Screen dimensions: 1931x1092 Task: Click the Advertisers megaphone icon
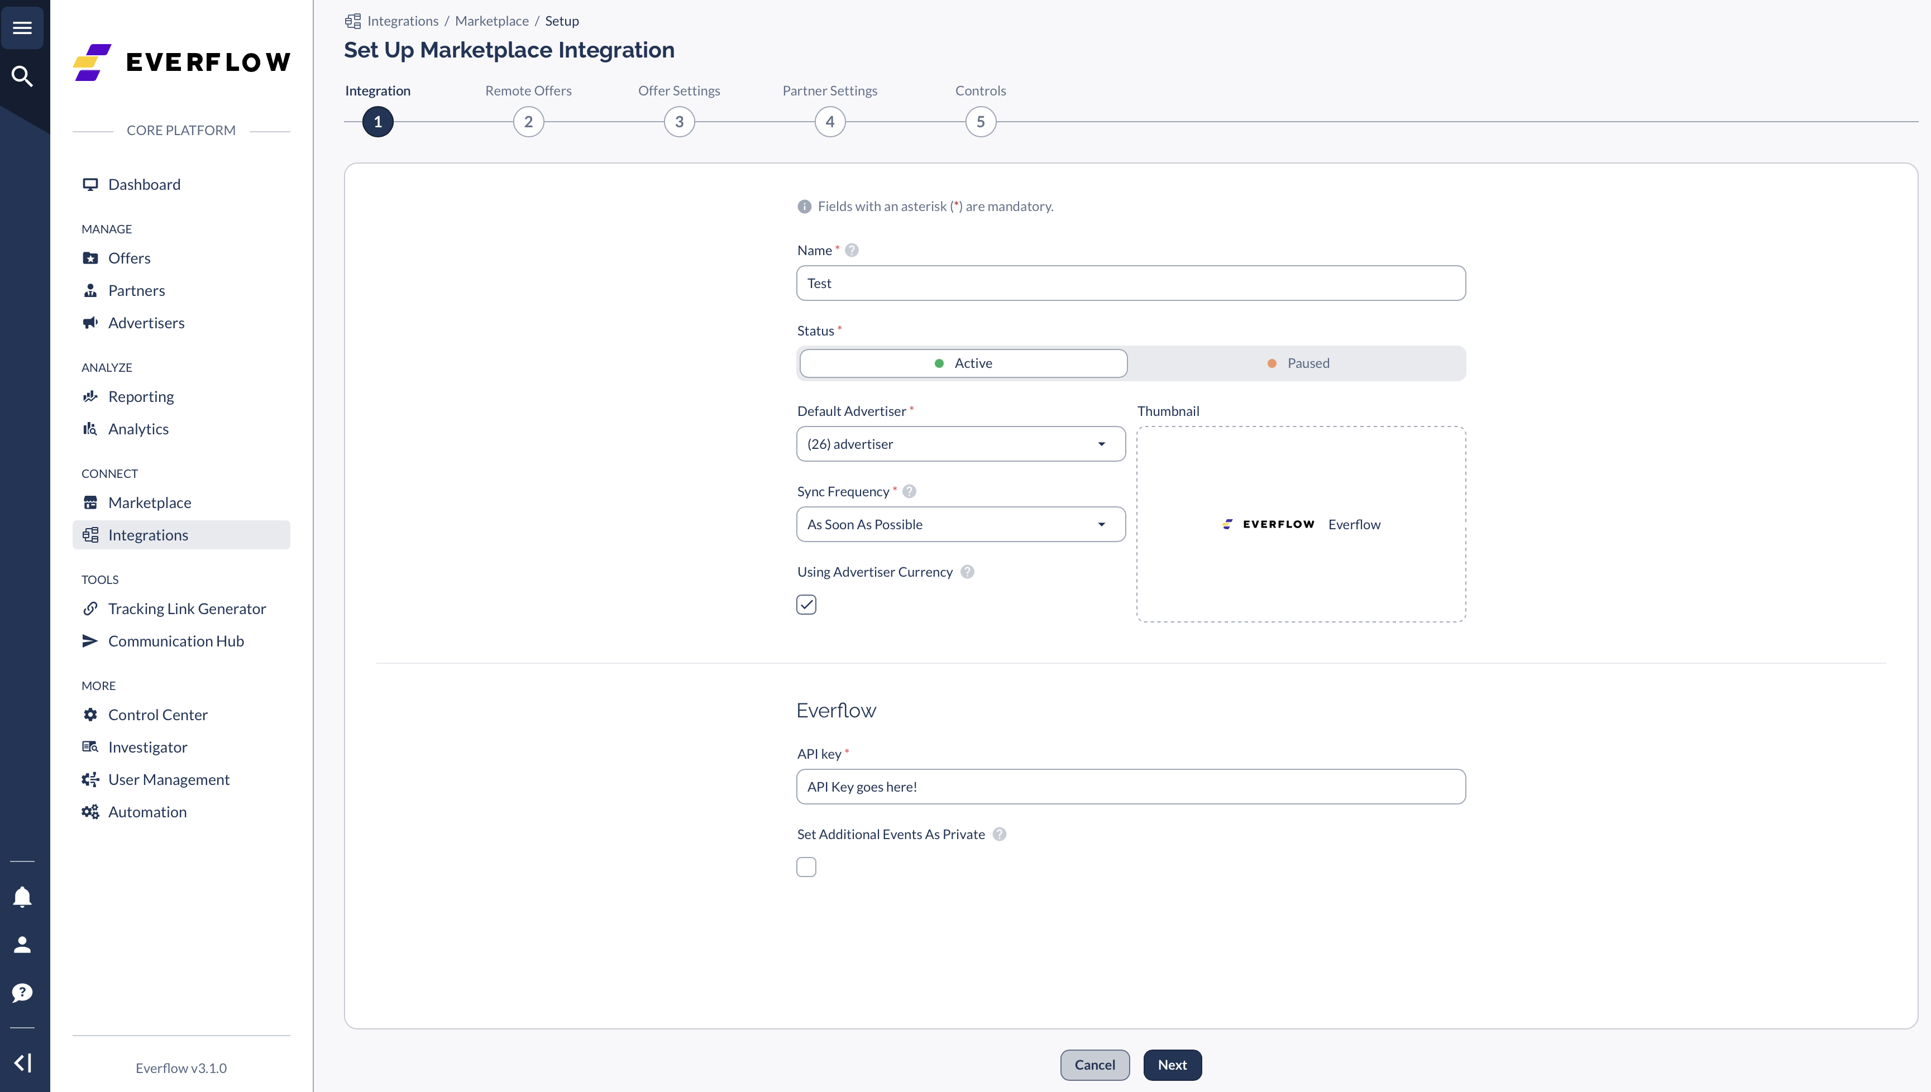point(90,323)
